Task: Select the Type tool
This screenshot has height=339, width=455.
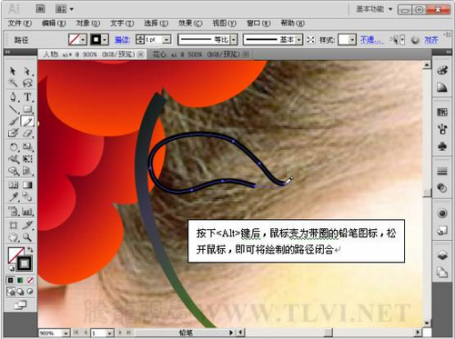Action: tap(27, 96)
